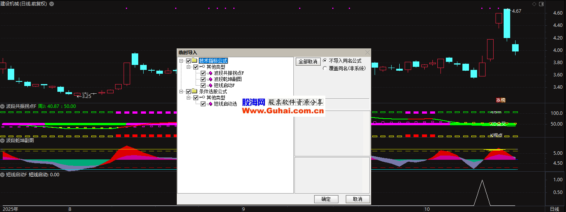Click the 条件选股公式 folder icon
The height and width of the screenshot is (212, 566).
[194, 91]
